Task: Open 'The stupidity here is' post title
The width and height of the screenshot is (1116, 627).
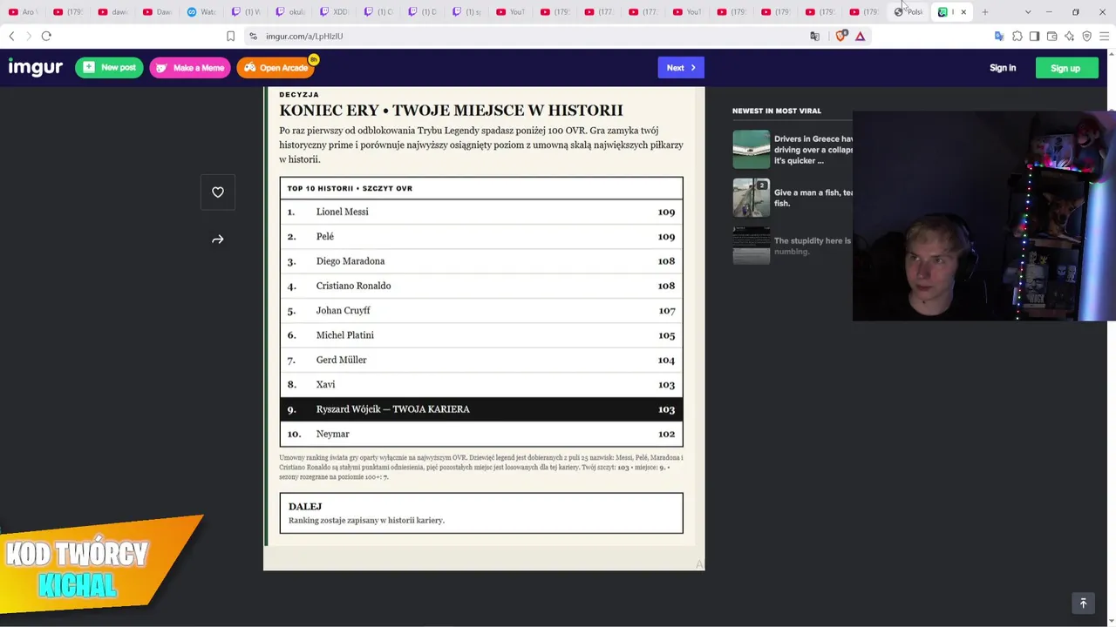Action: (813, 246)
